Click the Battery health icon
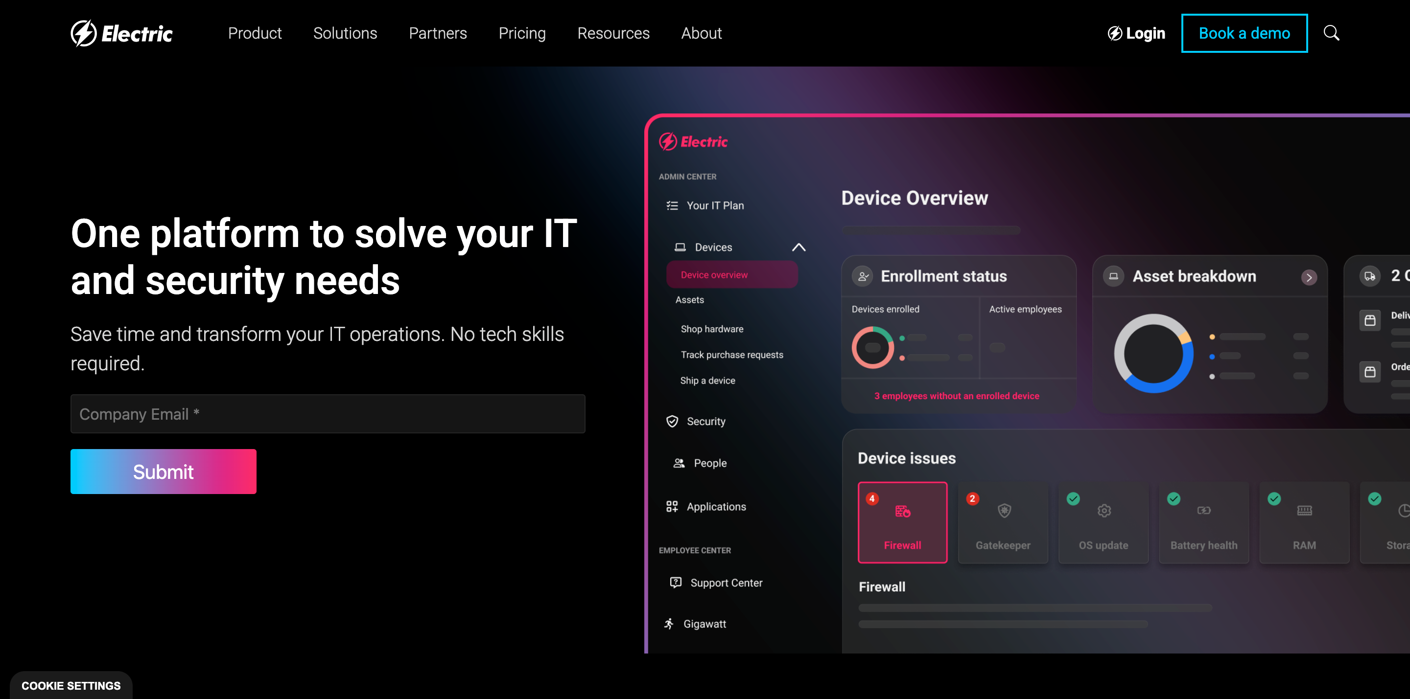The height and width of the screenshot is (699, 1410). 1204,511
